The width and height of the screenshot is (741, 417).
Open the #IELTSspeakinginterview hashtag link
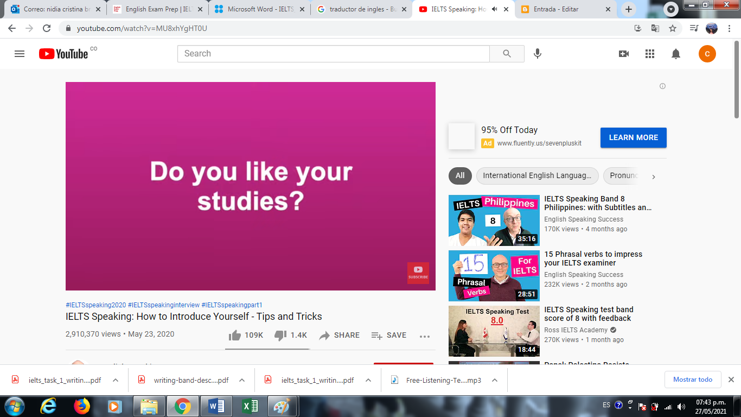(x=164, y=305)
